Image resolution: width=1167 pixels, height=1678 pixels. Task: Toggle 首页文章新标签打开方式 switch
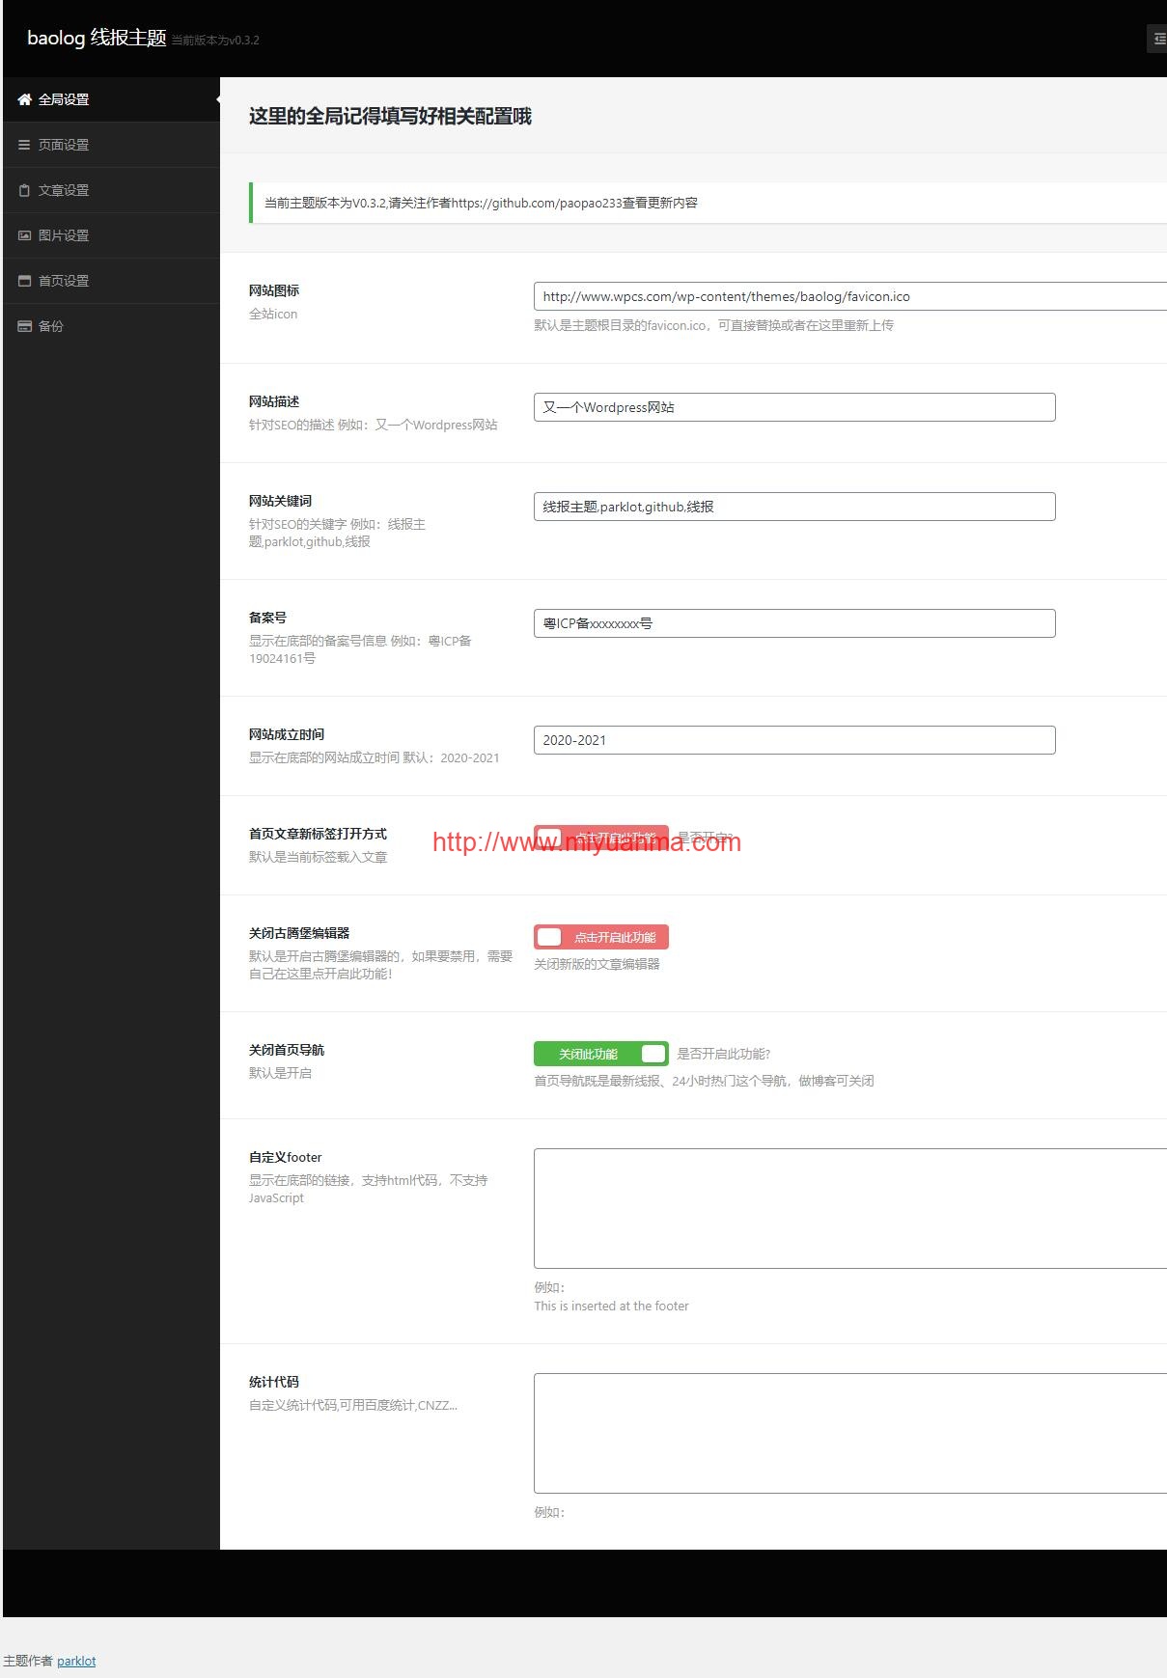click(x=600, y=838)
